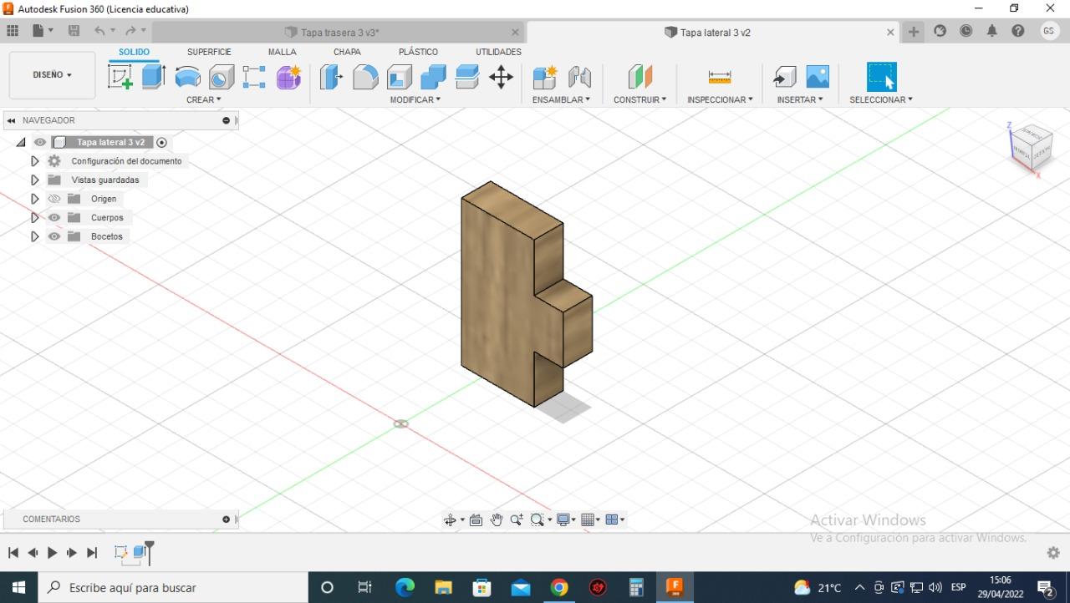The height and width of the screenshot is (603, 1070).
Task: Select the Create Sketch tool
Action: (x=120, y=77)
